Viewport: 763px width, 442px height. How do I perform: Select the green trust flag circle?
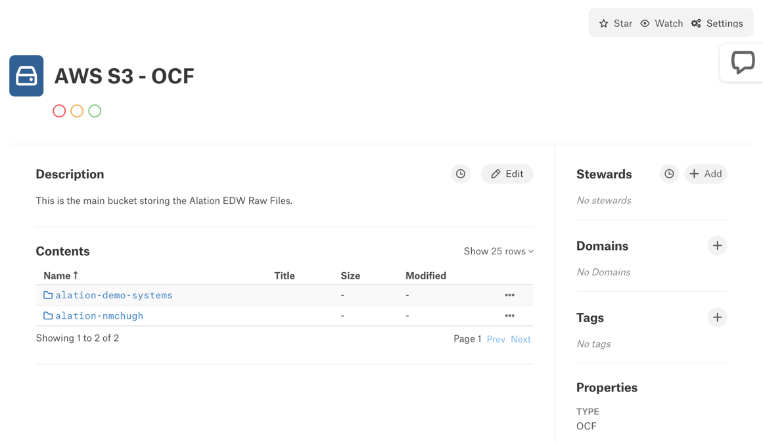[95, 111]
